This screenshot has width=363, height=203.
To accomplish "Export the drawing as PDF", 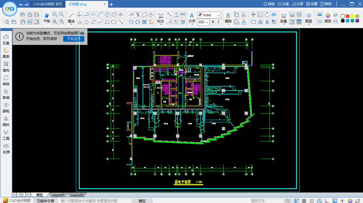I will pos(30,21).
